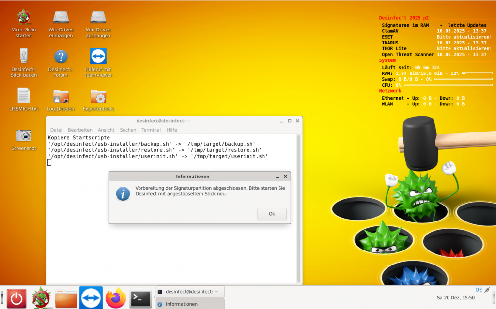The width and height of the screenshot is (496, 309).
Task: Start Hilferuf mit TeamViewer desktop icon
Action: 98,57
